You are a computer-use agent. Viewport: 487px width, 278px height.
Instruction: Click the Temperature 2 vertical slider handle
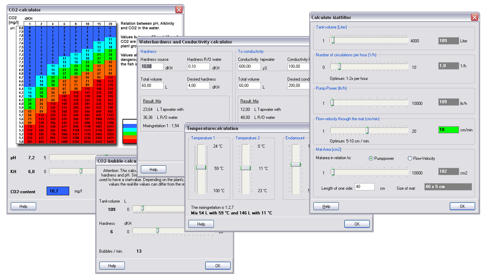(246, 168)
